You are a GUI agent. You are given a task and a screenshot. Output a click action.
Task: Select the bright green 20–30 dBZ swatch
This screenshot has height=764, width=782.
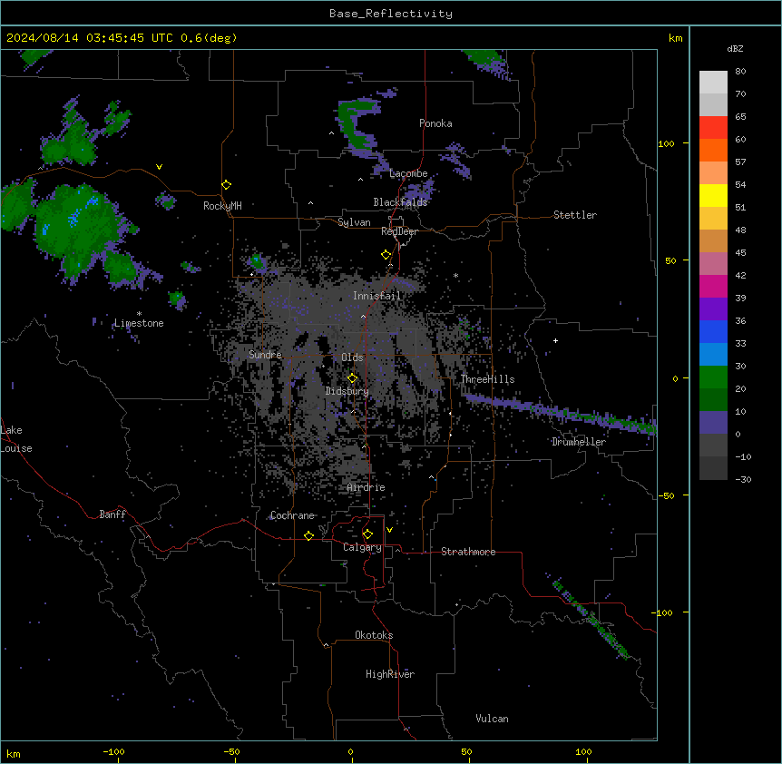click(x=713, y=377)
